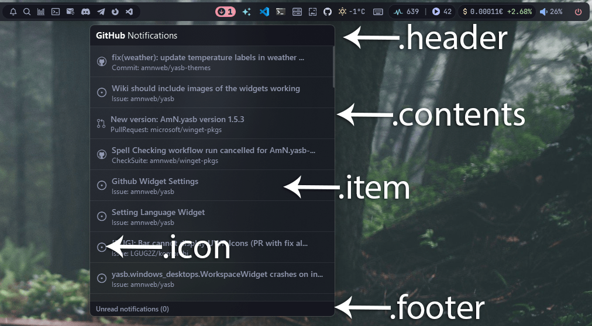The width and height of the screenshot is (592, 326).
Task: Open Telegram paper-plane icon
Action: tap(101, 12)
